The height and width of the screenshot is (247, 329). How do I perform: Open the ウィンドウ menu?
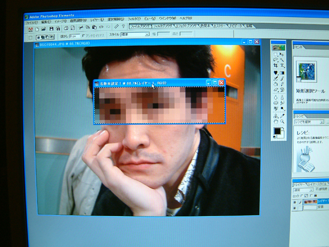click(x=168, y=19)
